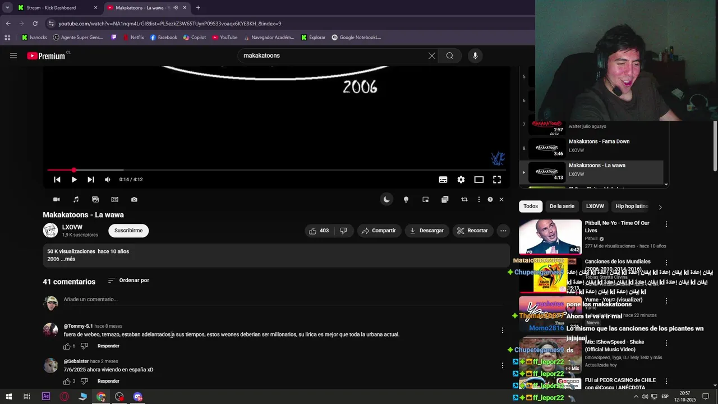This screenshot has height=404, width=718.
Task: Select the Todos filter chip
Action: [x=531, y=206]
